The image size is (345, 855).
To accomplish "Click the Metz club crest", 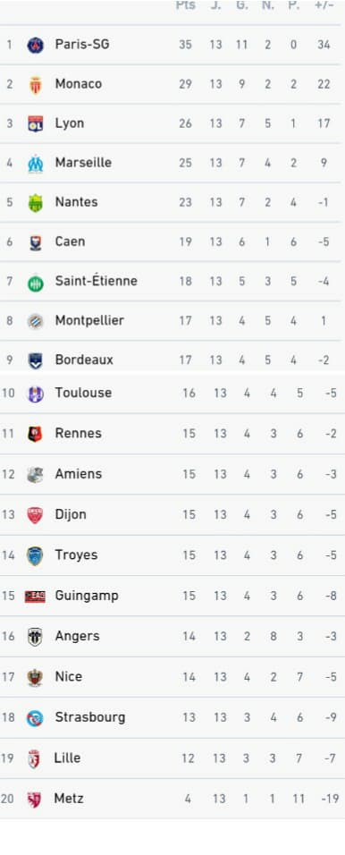I will coord(34,800).
